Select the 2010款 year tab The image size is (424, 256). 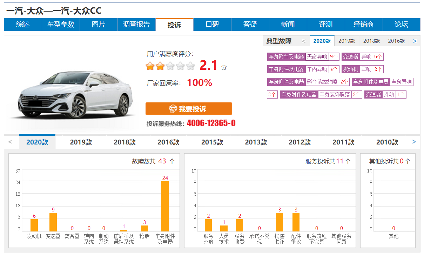pos(387,142)
